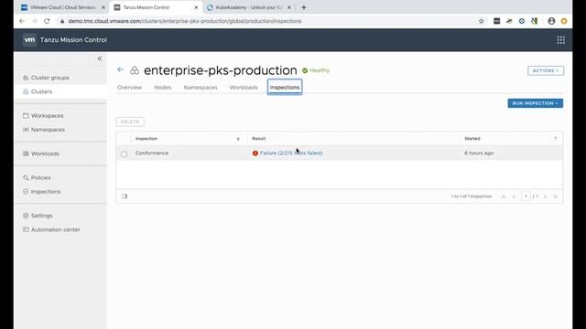Click the Workspaces sidebar icon
This screenshot has width=586, height=329.
[26, 116]
